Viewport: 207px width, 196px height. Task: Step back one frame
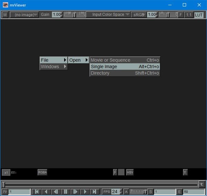tap(56, 192)
